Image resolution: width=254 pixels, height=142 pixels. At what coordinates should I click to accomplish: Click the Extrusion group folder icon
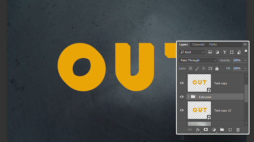pos(193,97)
